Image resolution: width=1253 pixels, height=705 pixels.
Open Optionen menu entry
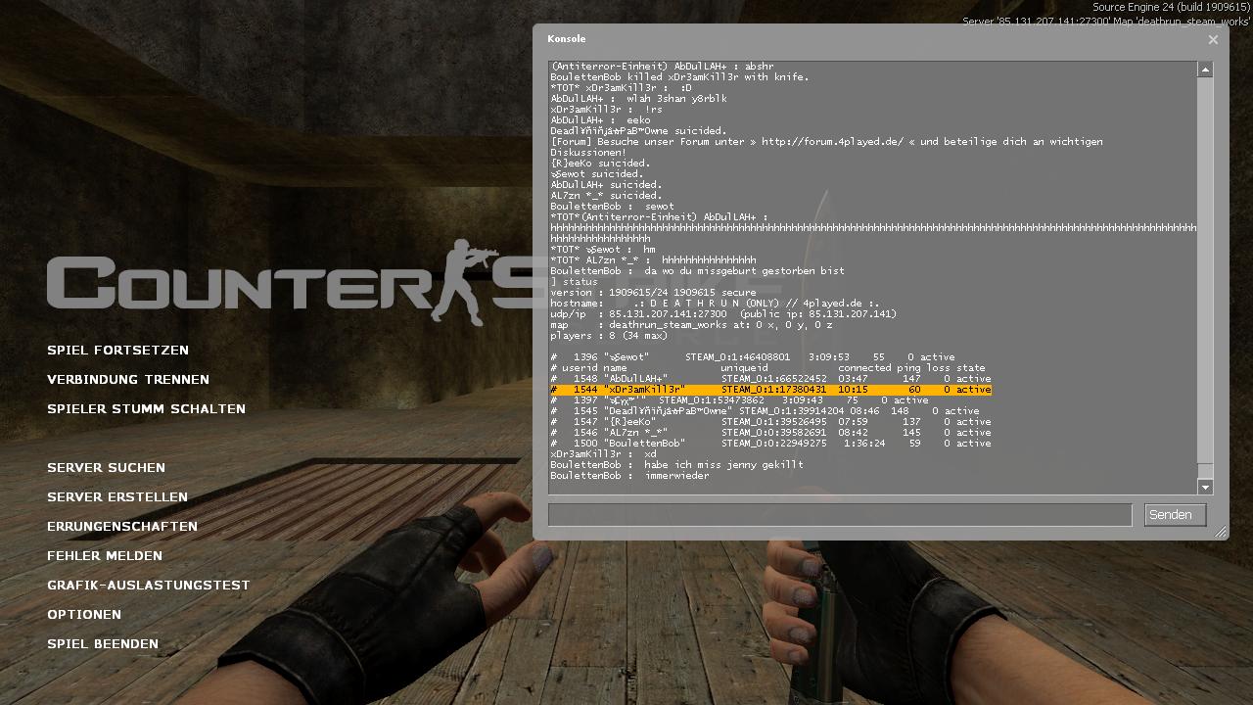point(84,614)
